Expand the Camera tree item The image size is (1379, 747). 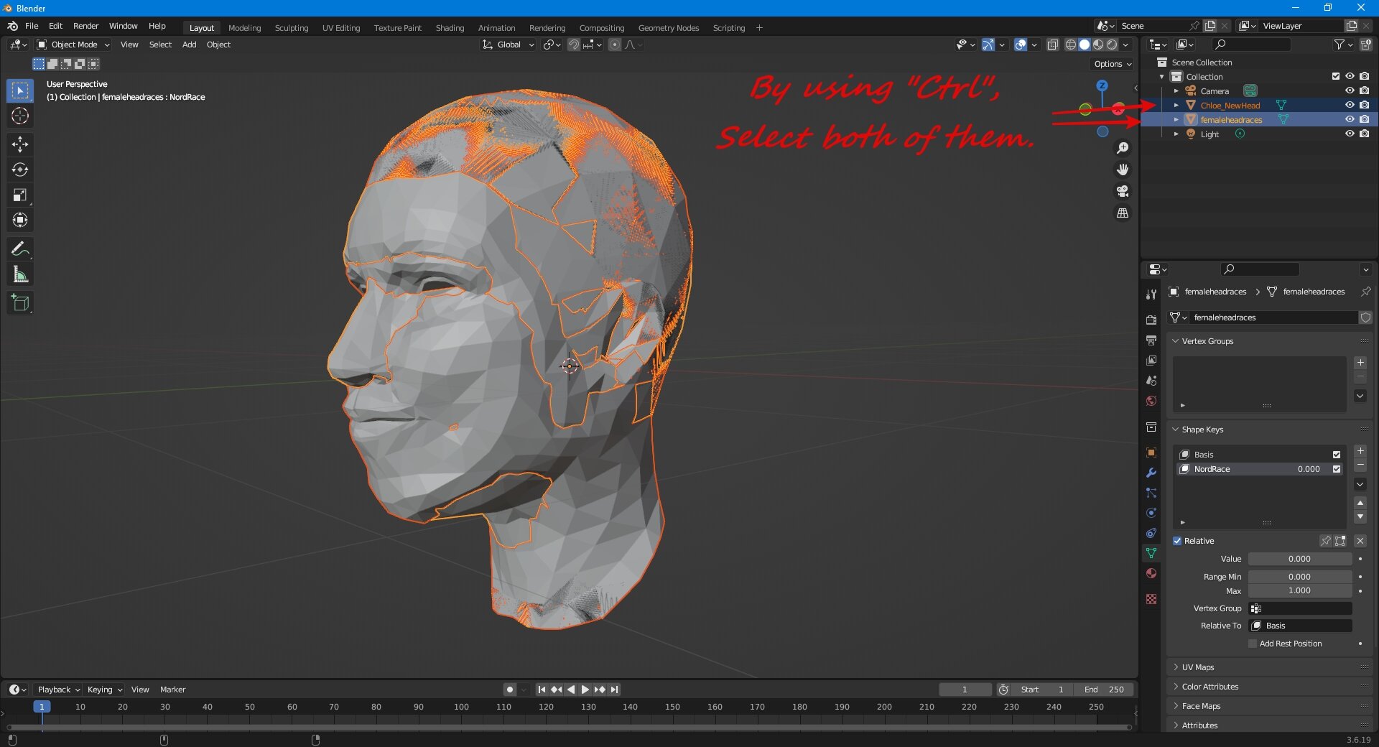point(1176,91)
